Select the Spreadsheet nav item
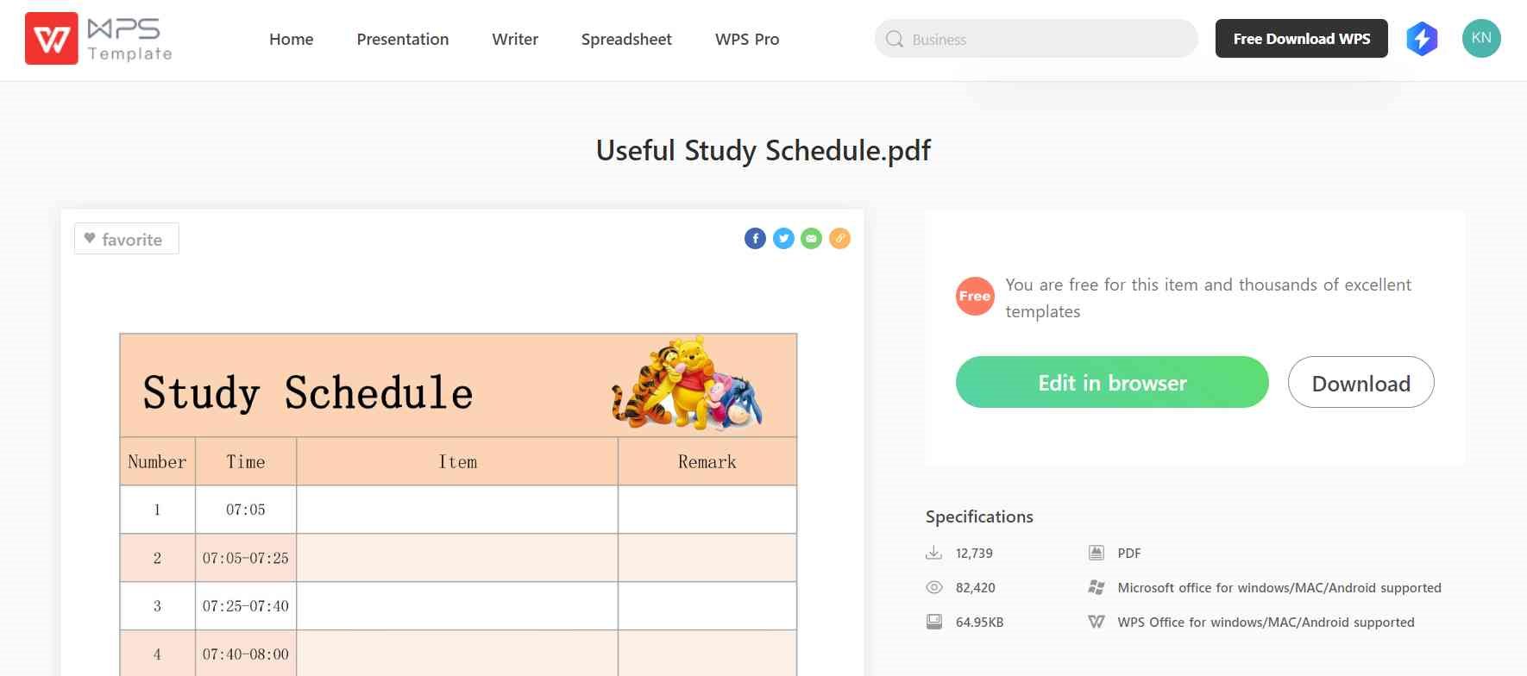 point(626,40)
